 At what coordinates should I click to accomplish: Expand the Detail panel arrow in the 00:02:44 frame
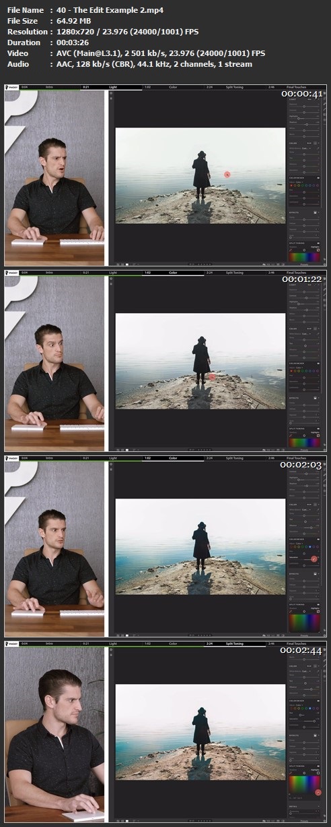coord(319,806)
